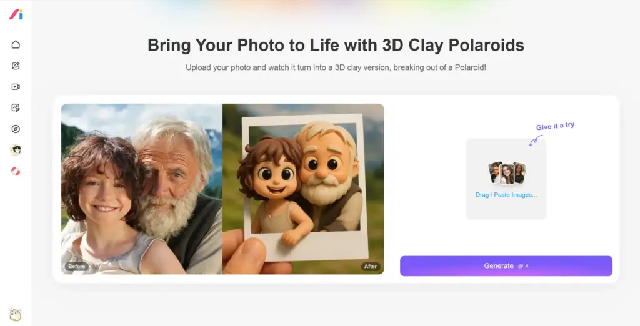Click the Before label badge

(x=77, y=267)
